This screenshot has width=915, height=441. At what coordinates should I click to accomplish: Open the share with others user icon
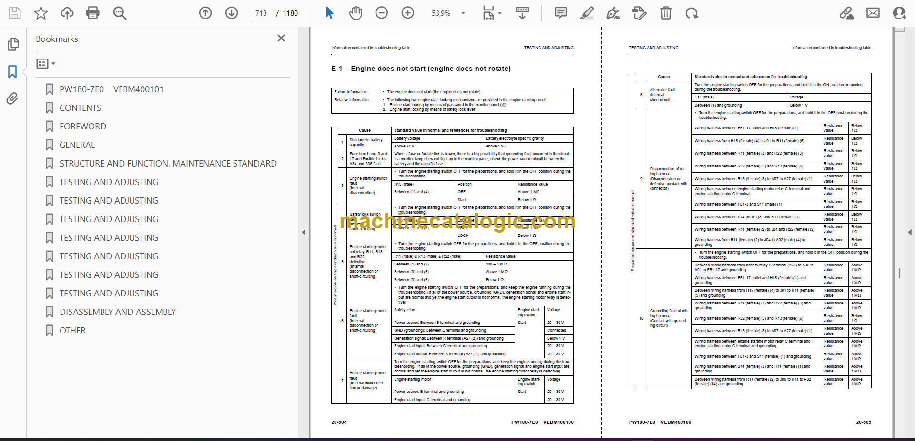pyautogui.click(x=899, y=13)
